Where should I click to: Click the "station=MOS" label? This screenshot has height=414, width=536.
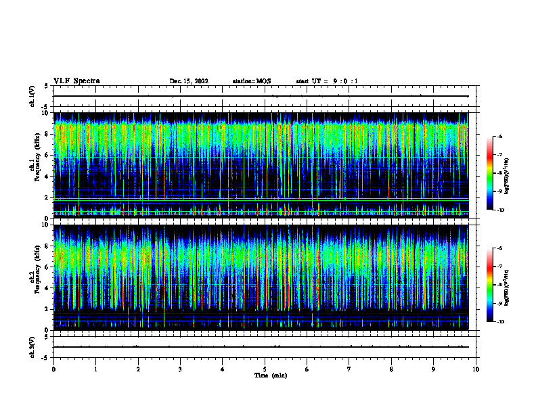pyautogui.click(x=252, y=81)
